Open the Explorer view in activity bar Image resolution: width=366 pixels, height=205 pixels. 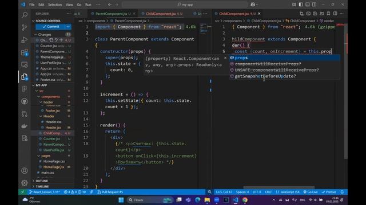tap(25, 77)
